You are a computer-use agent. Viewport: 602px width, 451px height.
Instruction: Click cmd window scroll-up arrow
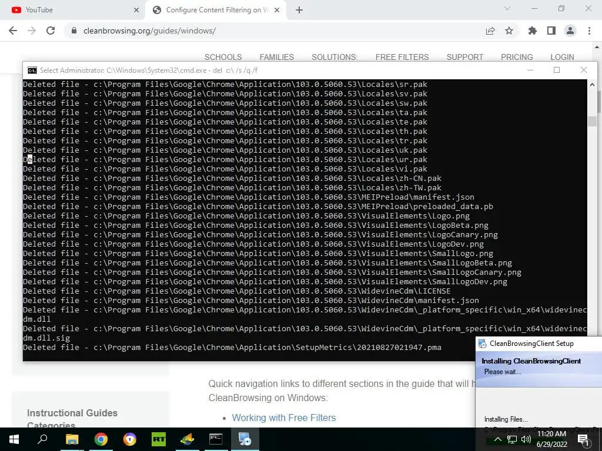tap(592, 85)
